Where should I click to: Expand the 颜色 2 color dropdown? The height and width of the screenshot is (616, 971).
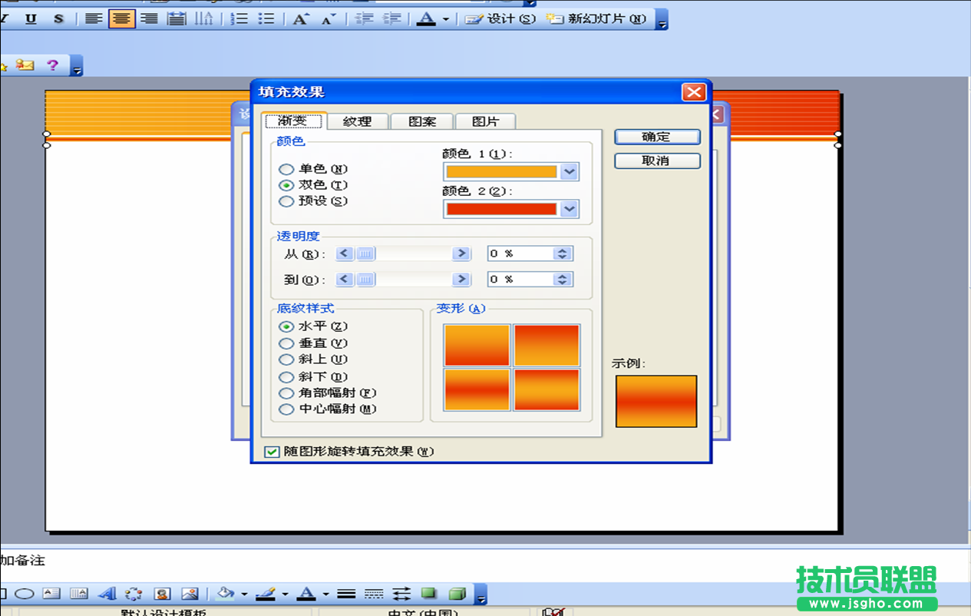coord(569,208)
